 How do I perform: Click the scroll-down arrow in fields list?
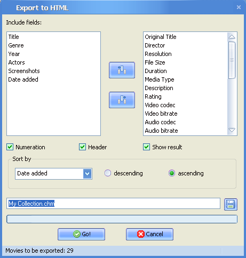(x=232, y=130)
